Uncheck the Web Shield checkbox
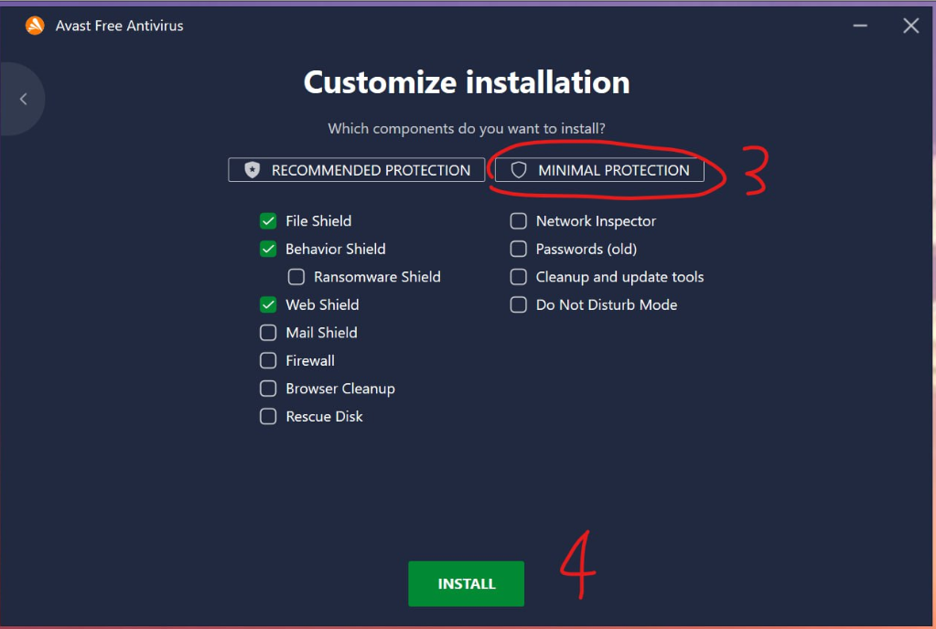Viewport: 936px width, 629px height. (268, 304)
